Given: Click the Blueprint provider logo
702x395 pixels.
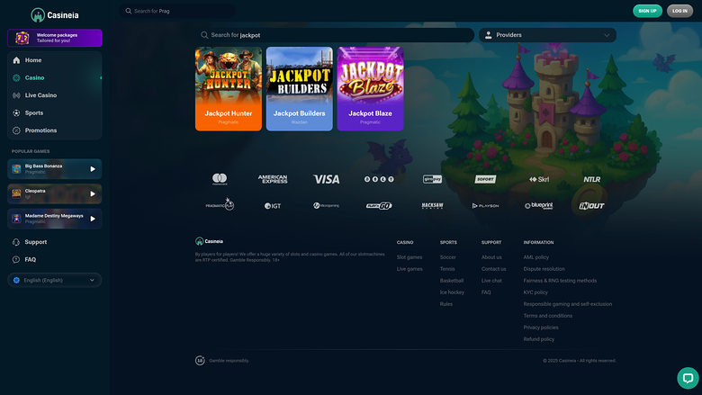Looking at the screenshot, I should (x=538, y=205).
